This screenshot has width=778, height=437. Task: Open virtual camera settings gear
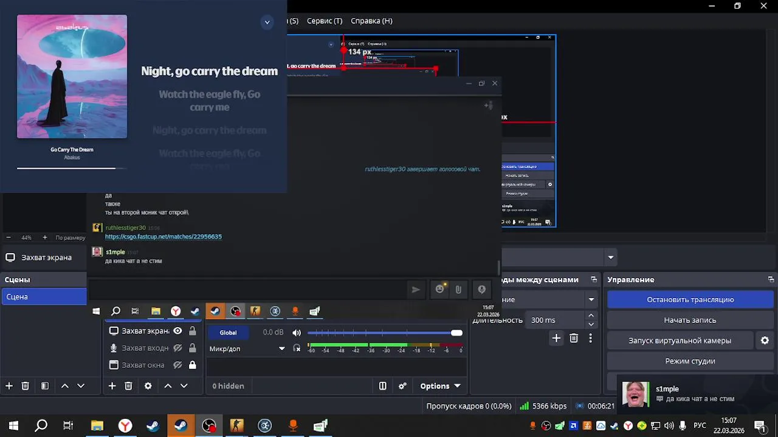click(765, 340)
